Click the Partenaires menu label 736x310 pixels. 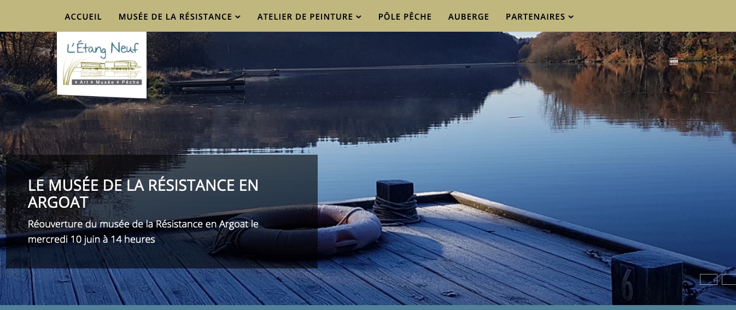(x=535, y=16)
